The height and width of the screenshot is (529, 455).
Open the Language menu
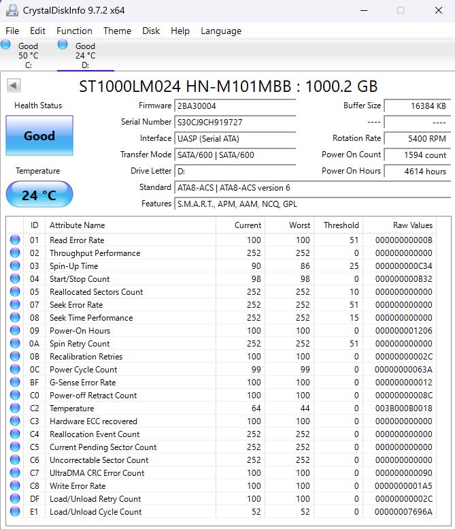[x=221, y=31]
